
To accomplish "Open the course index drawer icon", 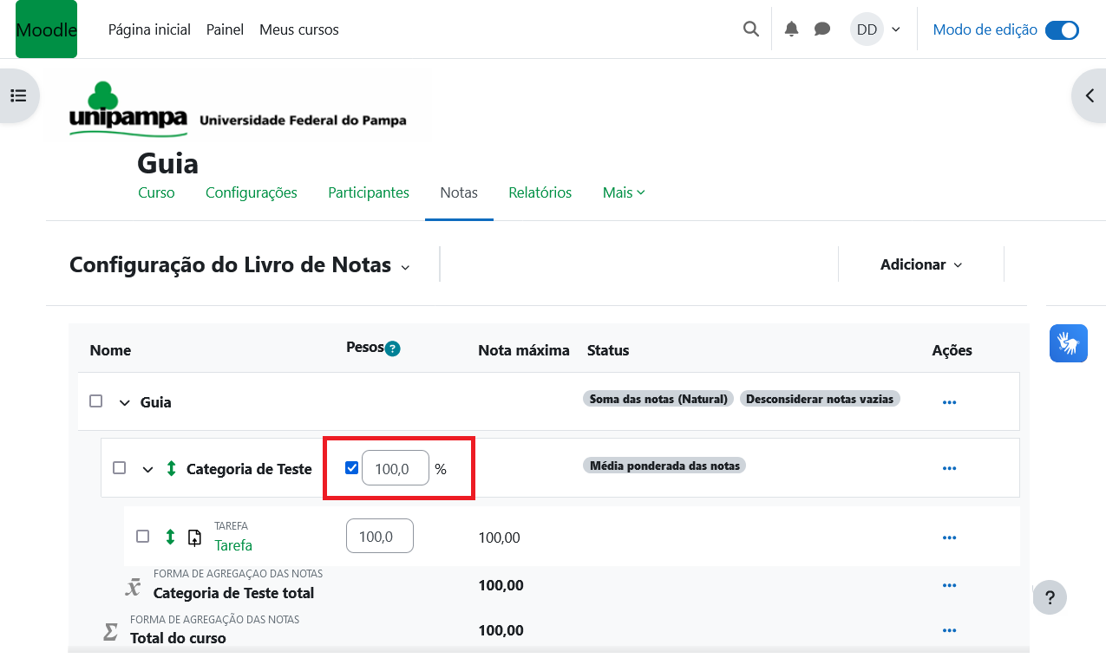I will pyautogui.click(x=18, y=95).
